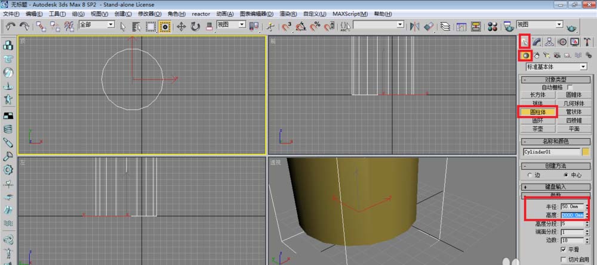The width and height of the screenshot is (597, 265).
Task: Open the Material Editor icon
Action: click(493, 26)
